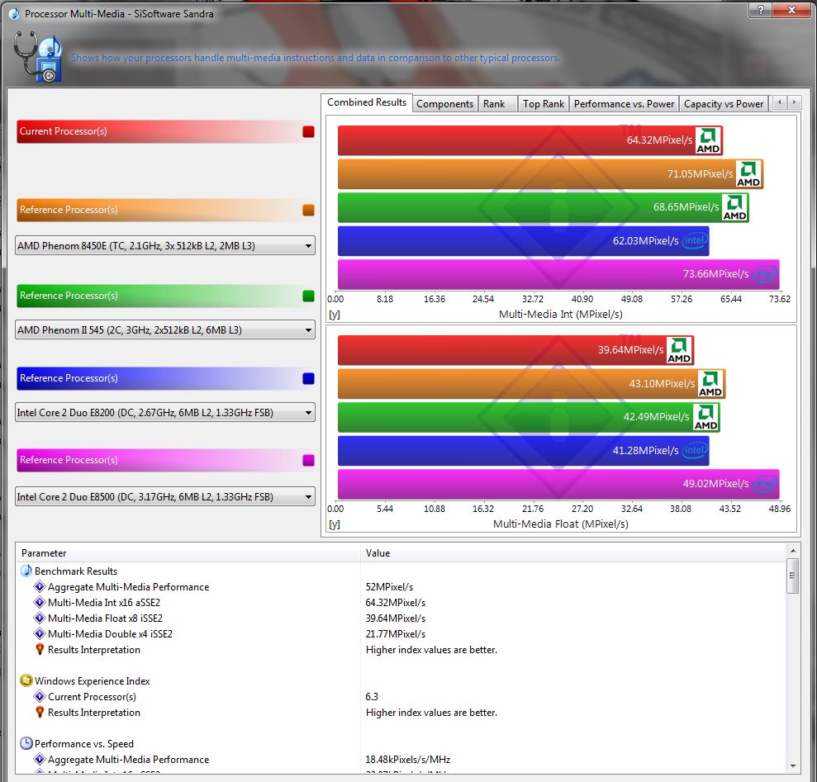The image size is (817, 782).
Task: Select the Performance vs. Power tab
Action: click(625, 104)
